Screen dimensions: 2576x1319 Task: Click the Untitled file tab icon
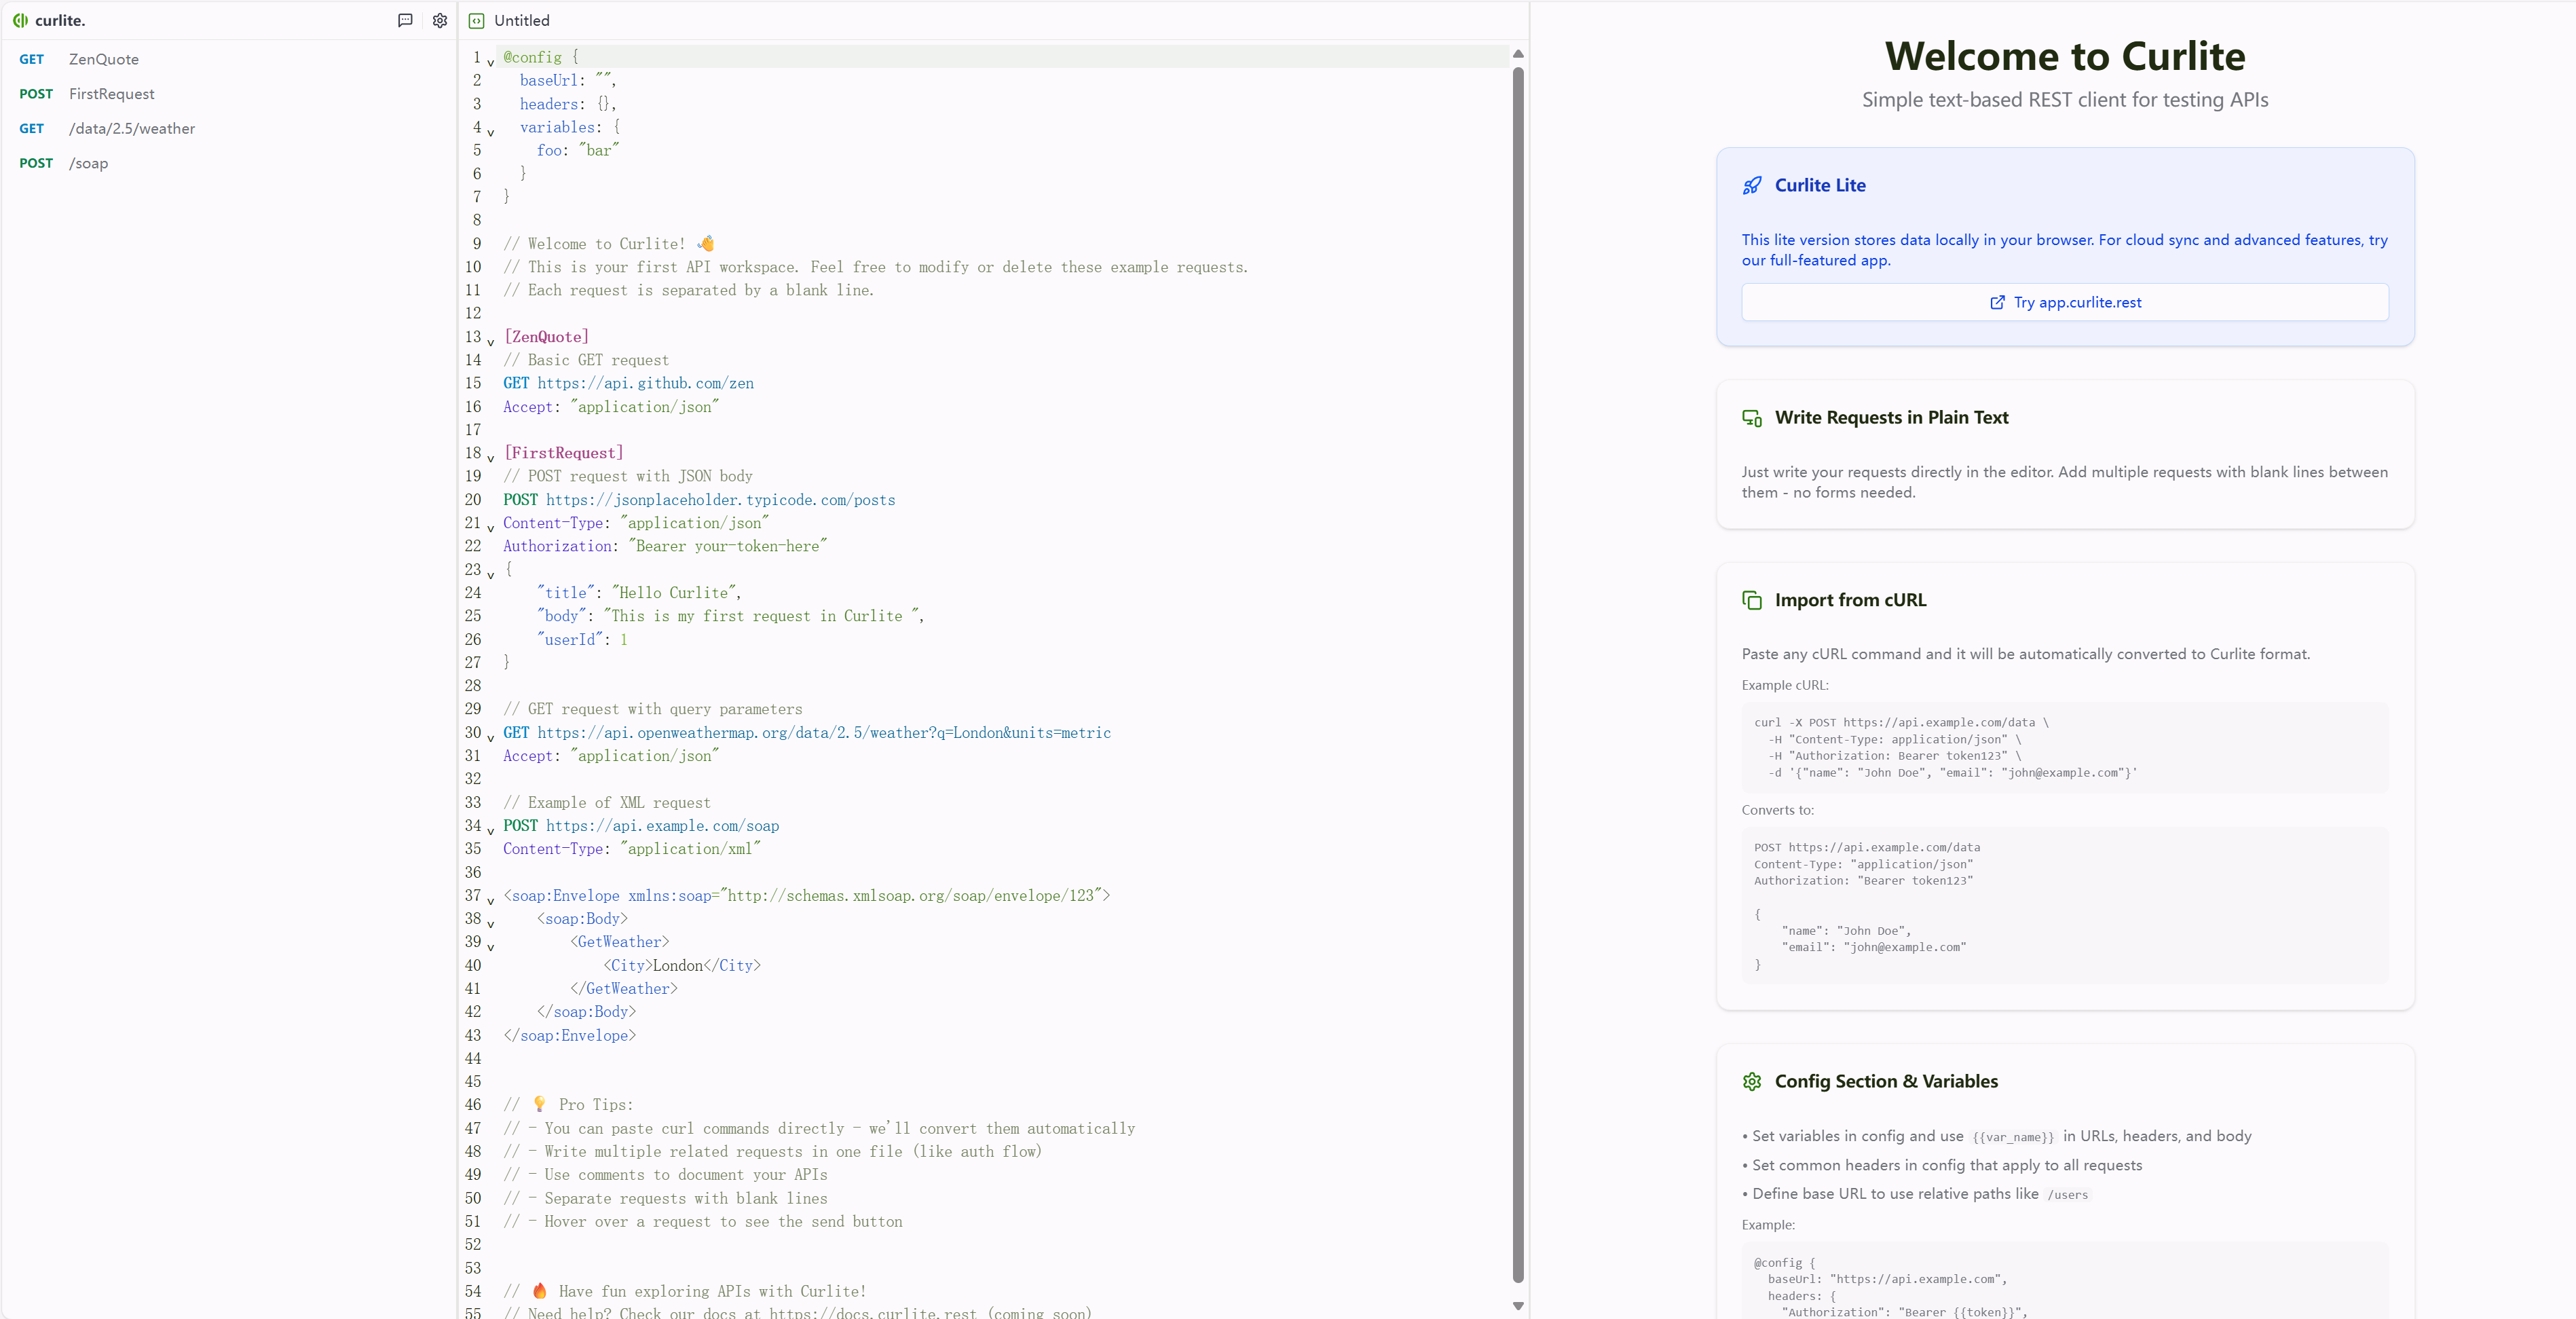[477, 20]
